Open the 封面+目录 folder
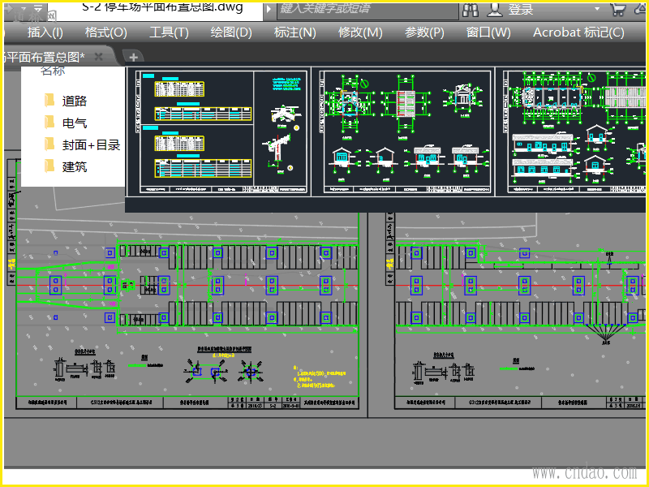 tap(83, 144)
